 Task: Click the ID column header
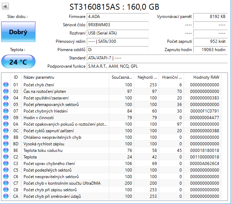click(x=16, y=77)
